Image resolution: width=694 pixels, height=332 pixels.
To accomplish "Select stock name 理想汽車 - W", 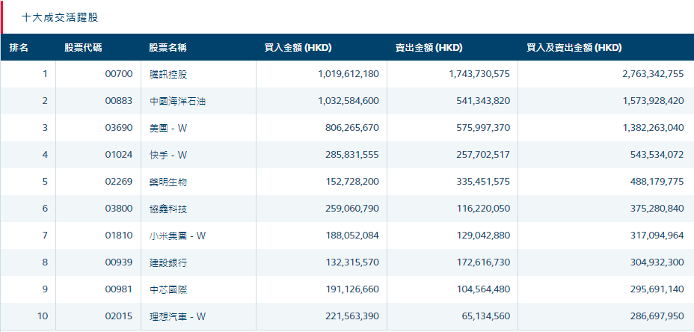I will click(x=177, y=316).
